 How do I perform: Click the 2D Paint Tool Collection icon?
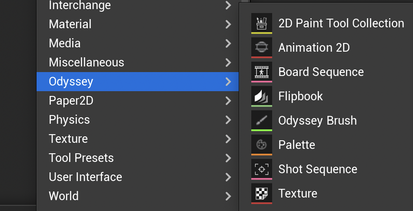[262, 23]
